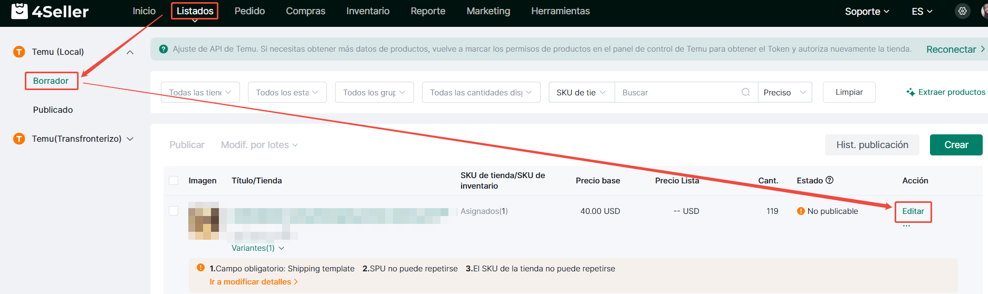Expand Temu(Transfronterizo) sidebar section
This screenshot has width=988, height=294.
[130, 139]
